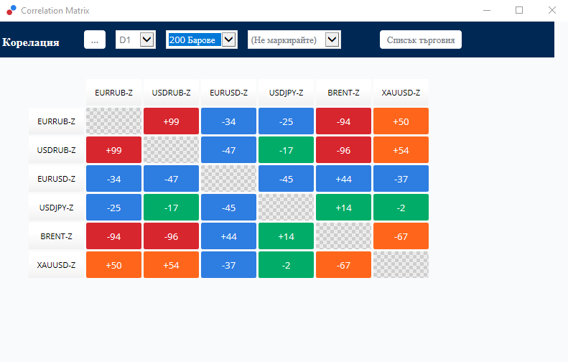Click orange +50 cell in EURRUB-Z row
The image size is (568, 362).
click(401, 121)
